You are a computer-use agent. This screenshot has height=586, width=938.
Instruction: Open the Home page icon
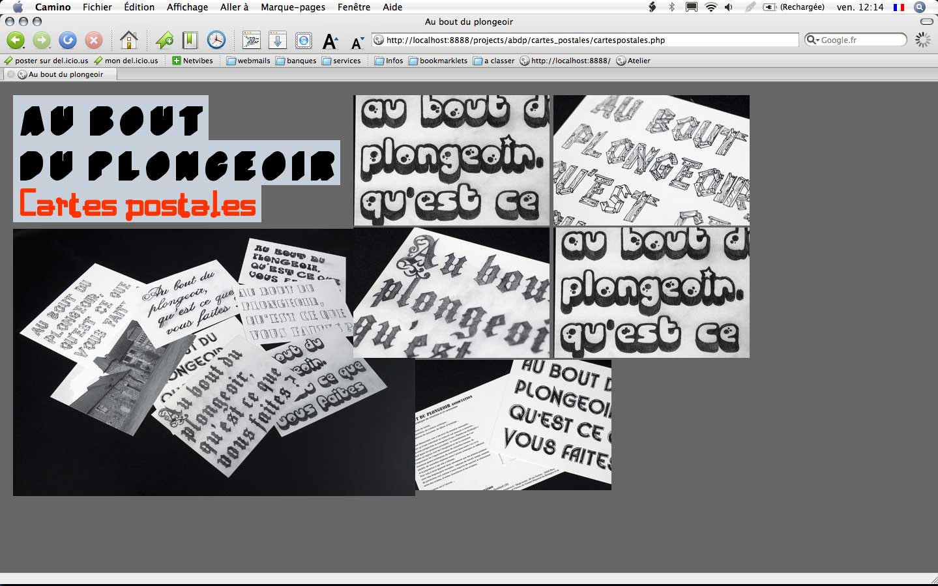pyautogui.click(x=129, y=40)
